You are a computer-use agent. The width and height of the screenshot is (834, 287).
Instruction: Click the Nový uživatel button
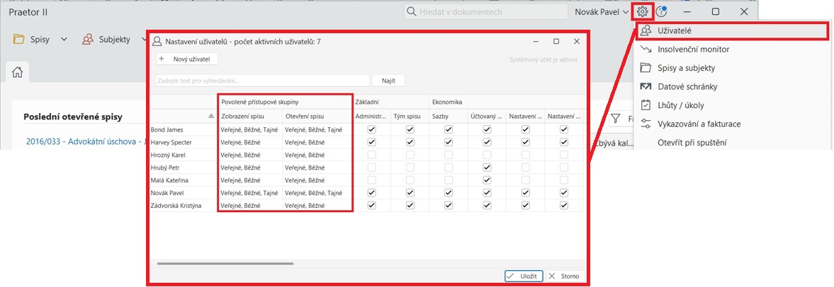click(x=188, y=59)
